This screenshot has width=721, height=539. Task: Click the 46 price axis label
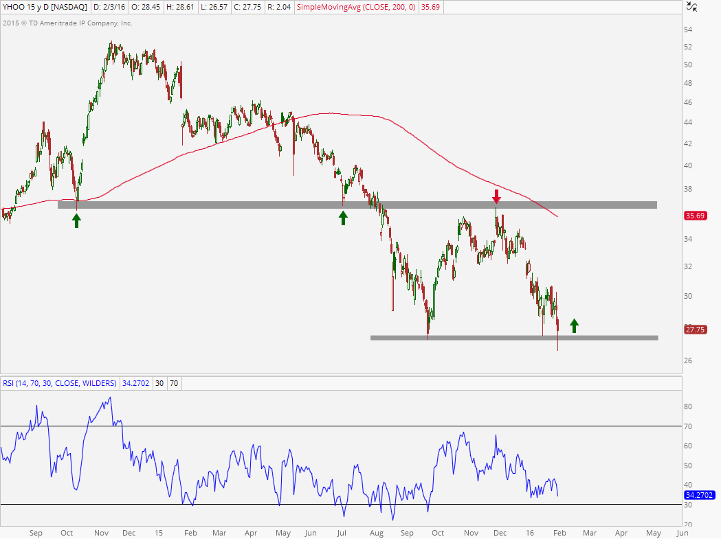(x=688, y=102)
